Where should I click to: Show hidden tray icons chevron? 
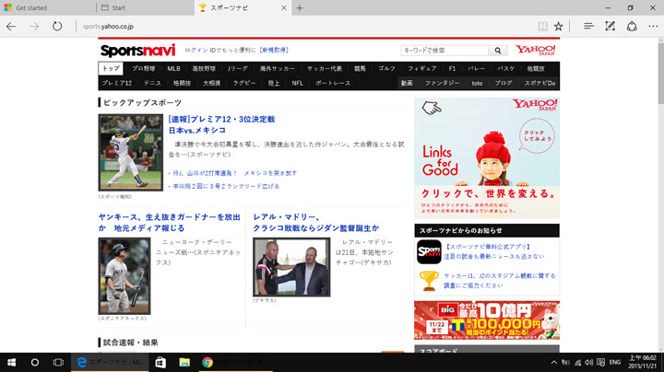[x=553, y=362]
